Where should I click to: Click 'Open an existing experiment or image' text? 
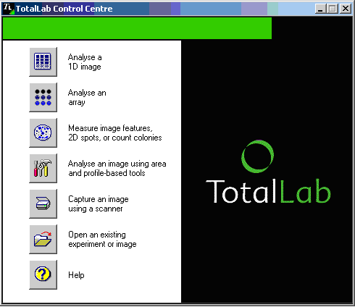(102, 240)
